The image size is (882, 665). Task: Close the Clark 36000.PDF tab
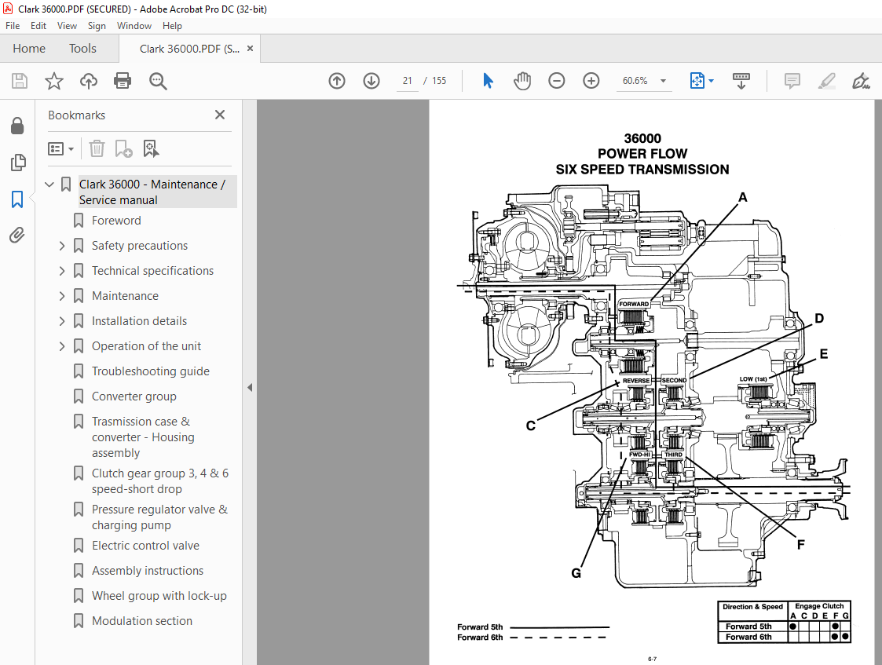tap(251, 49)
